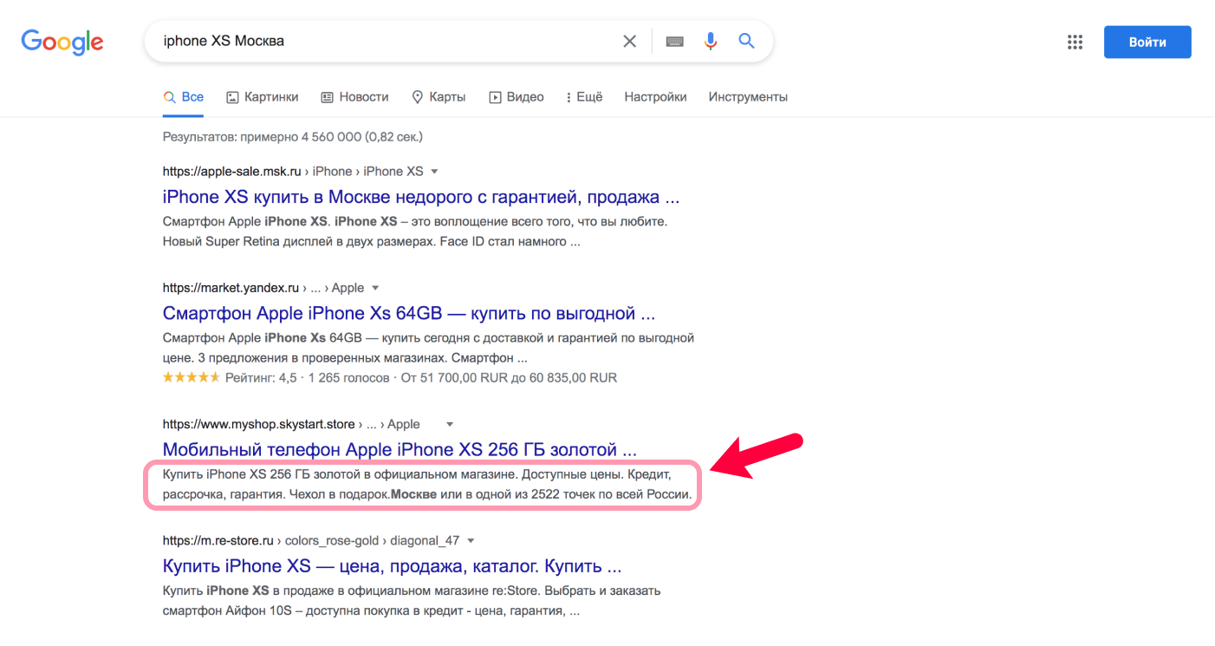Open link Смартфон Apple iPhone Xs 64GB
The width and height of the screenshot is (1215, 646).
[x=409, y=313]
